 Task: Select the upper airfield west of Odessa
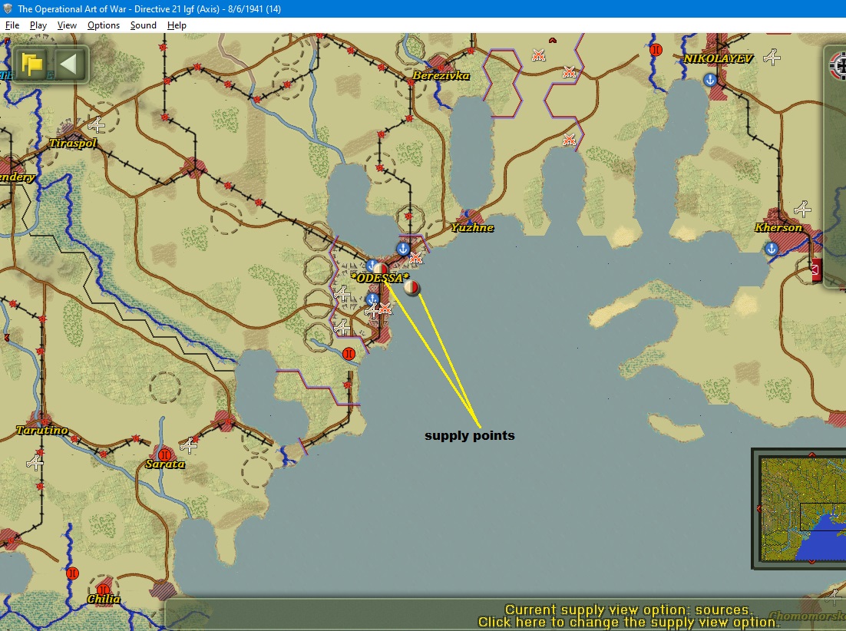point(342,293)
